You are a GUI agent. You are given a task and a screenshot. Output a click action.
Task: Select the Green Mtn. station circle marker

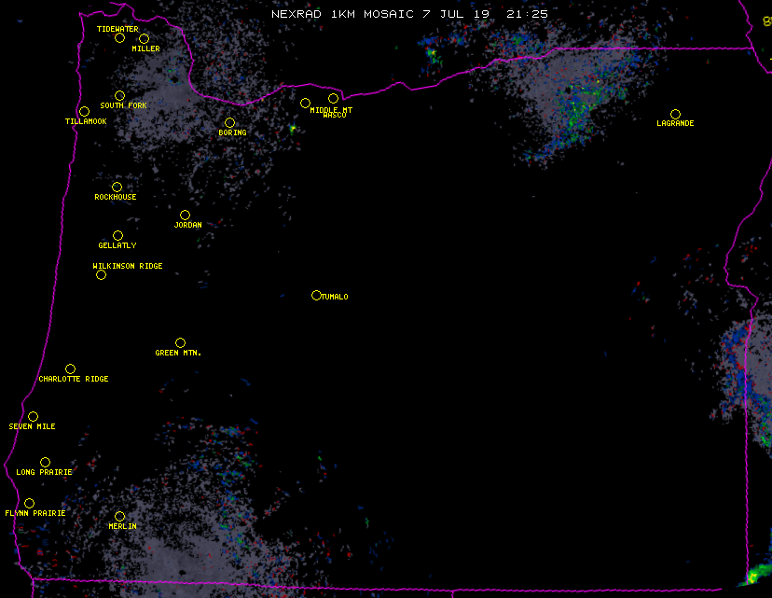click(180, 343)
